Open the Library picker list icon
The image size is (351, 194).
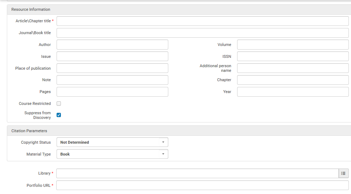click(343, 174)
